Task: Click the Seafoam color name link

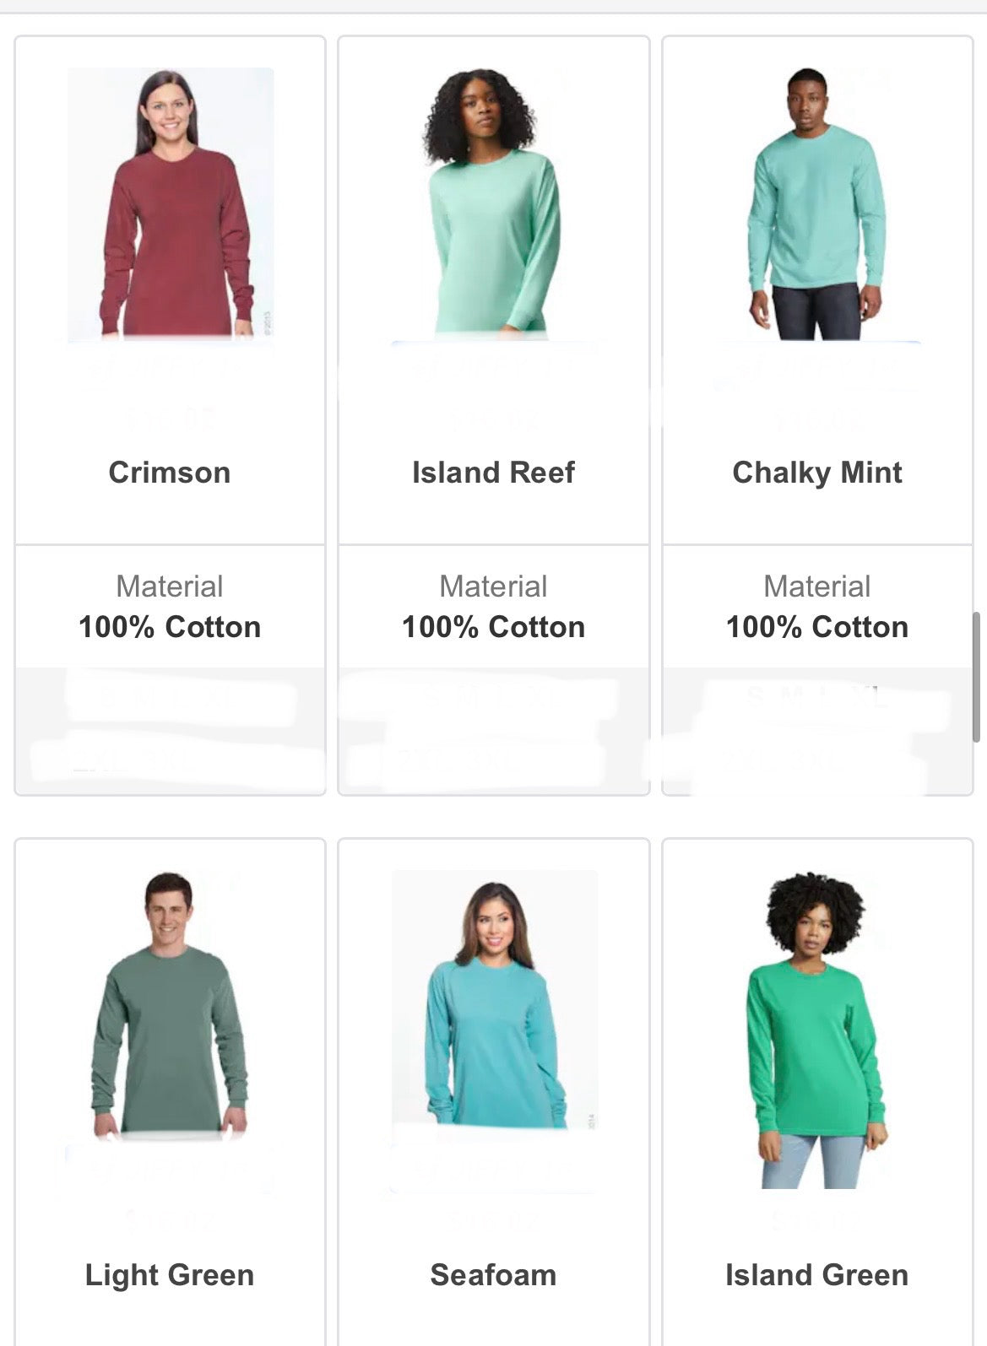Action: (x=493, y=1275)
